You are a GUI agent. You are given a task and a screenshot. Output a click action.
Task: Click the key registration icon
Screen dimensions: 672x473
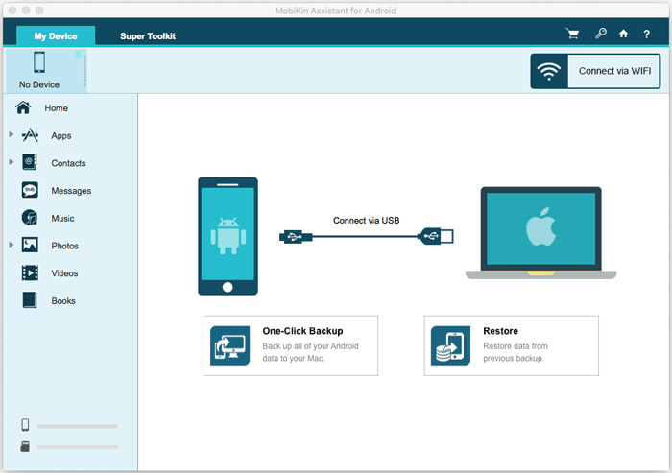point(601,34)
